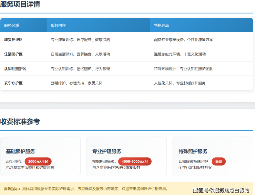The image size is (255, 196).
Task: Open the 特殊照护服务 card title
Action: (x=193, y=151)
